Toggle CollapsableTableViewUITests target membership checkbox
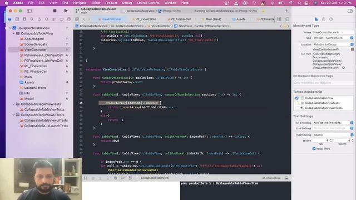Viewport: 356px width, 200px height. point(297,108)
